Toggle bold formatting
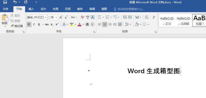206x98 pixels. click(x=29, y=24)
